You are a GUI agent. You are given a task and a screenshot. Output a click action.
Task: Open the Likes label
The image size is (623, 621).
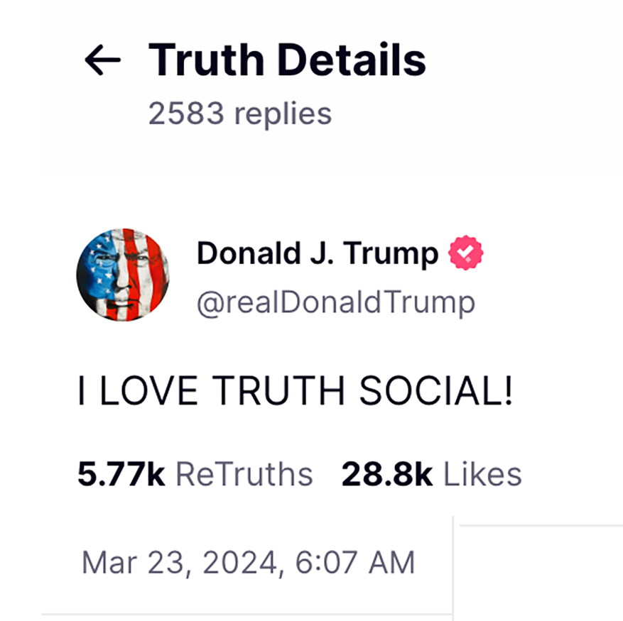[x=482, y=475]
